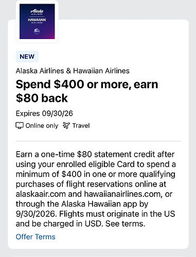This screenshot has height=257, width=196.
Task: Click the 9/30/2026 date in the description
Action: pos(36,214)
